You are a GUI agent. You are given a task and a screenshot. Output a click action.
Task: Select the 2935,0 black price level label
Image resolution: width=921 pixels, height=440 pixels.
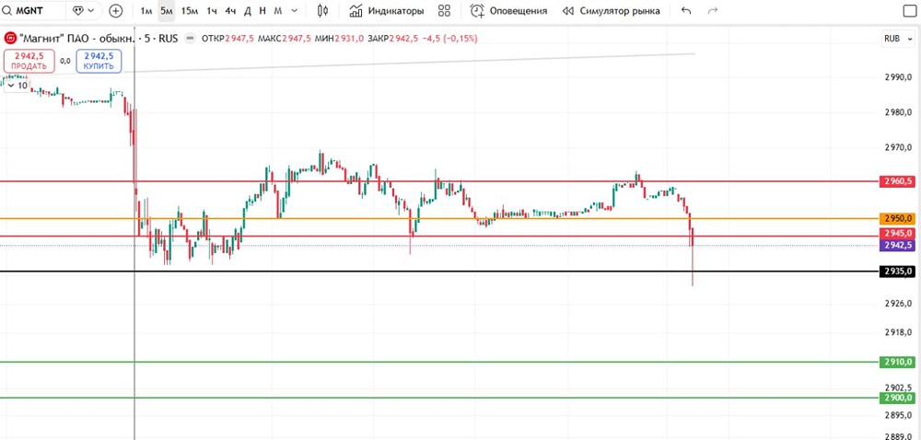click(897, 272)
